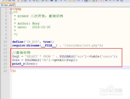130x99 pixels.
Task: Click the 'IN_ECS' string constant
Action: 32,42
